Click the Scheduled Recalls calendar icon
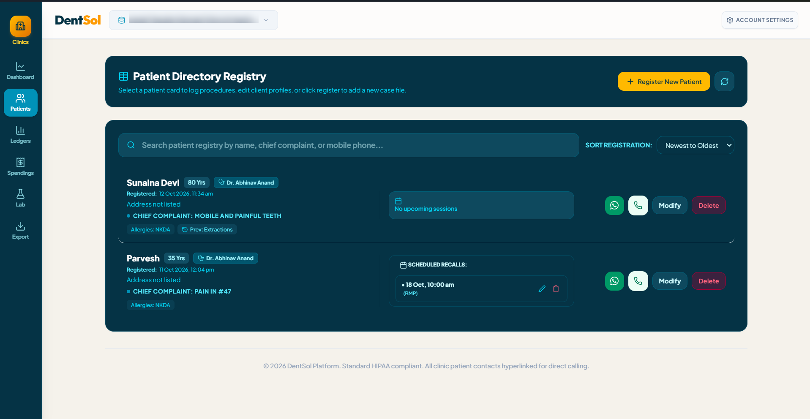 pyautogui.click(x=403, y=265)
